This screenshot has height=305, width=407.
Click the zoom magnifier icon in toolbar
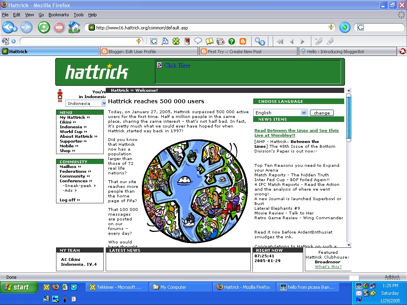point(260,41)
